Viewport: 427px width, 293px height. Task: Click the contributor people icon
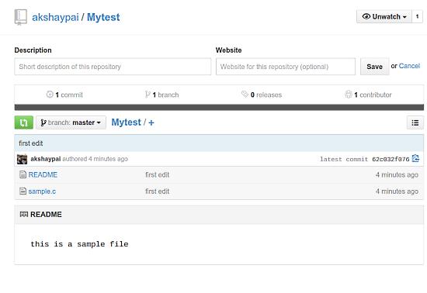click(349, 94)
